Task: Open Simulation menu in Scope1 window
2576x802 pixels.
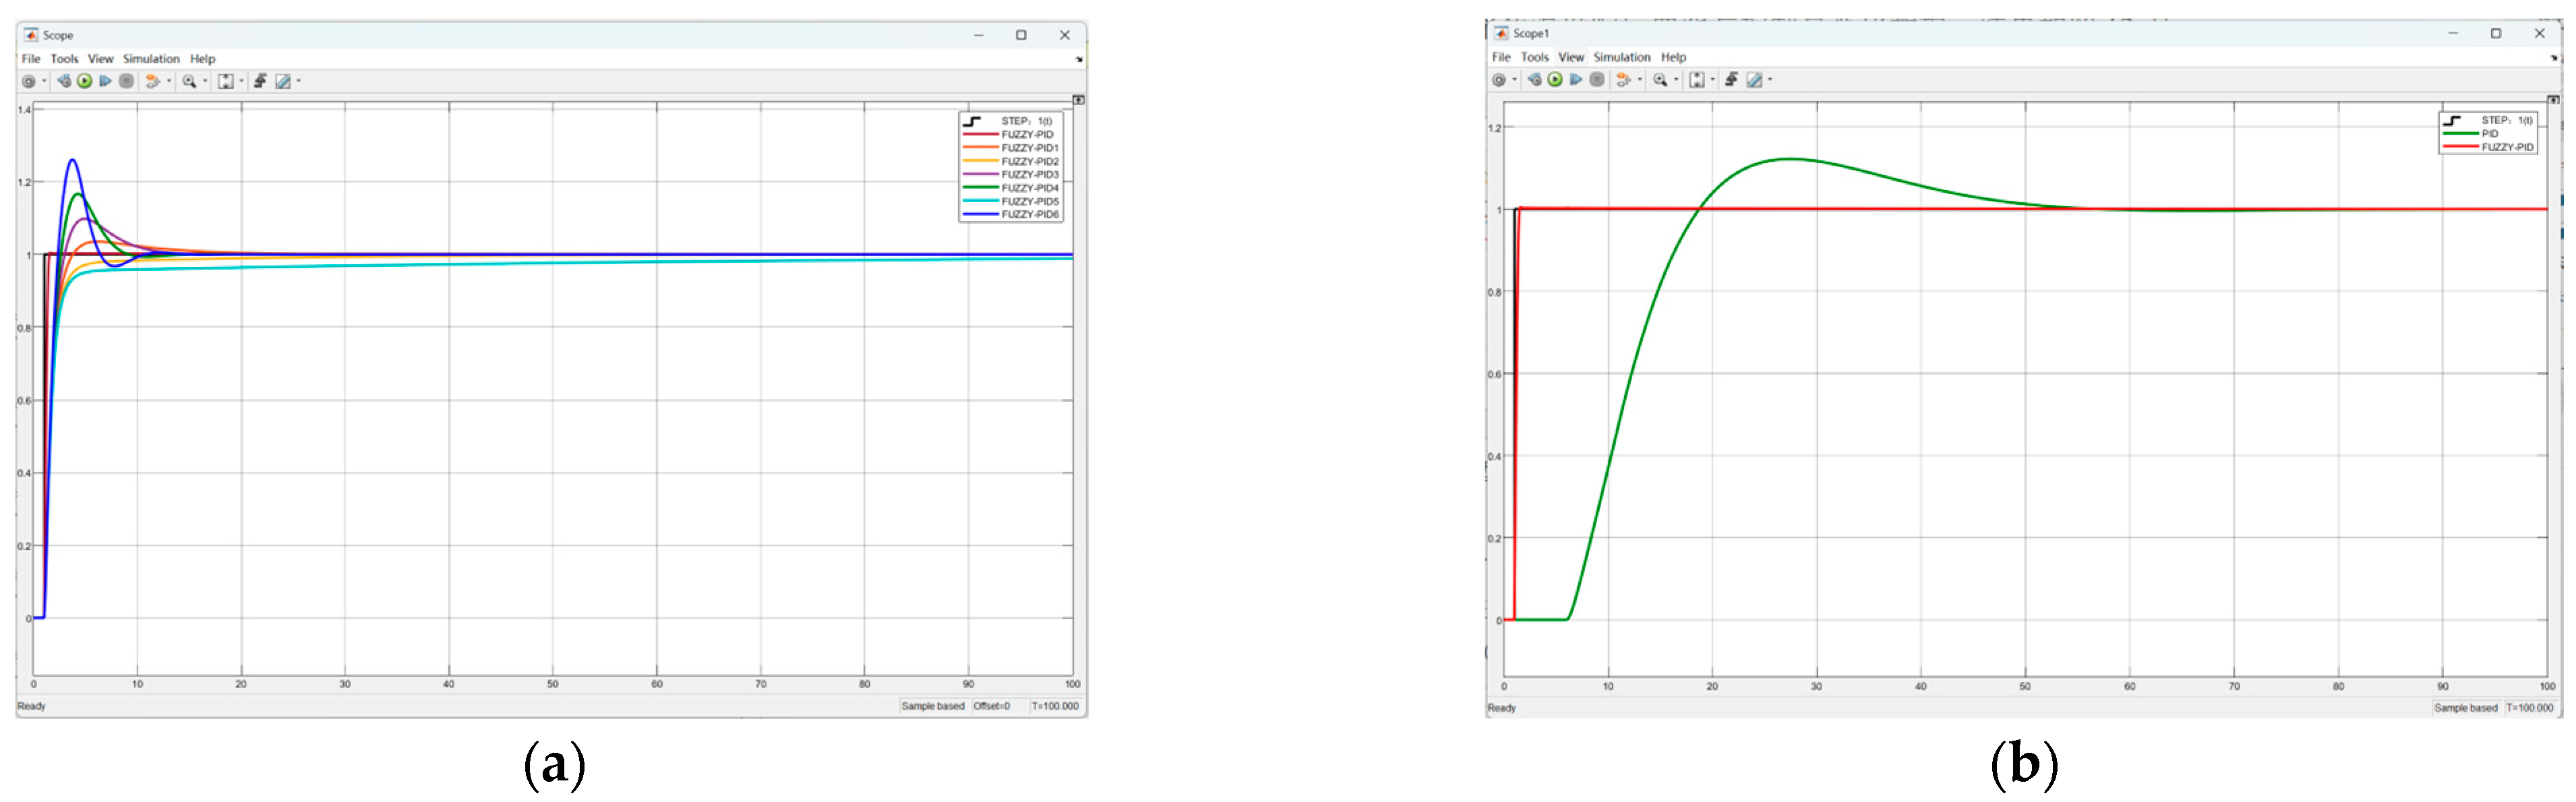Action: coord(1622,57)
